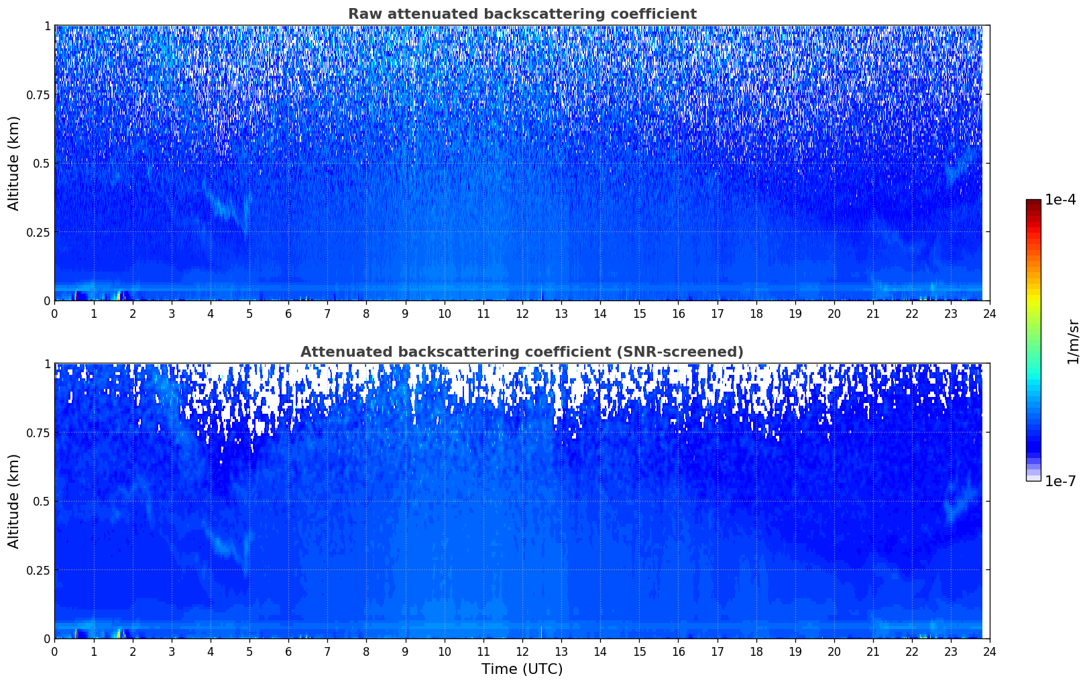Click the 'Raw attenuated backscattering coefficient' title
This screenshot has height=684, width=1087.
(522, 14)
